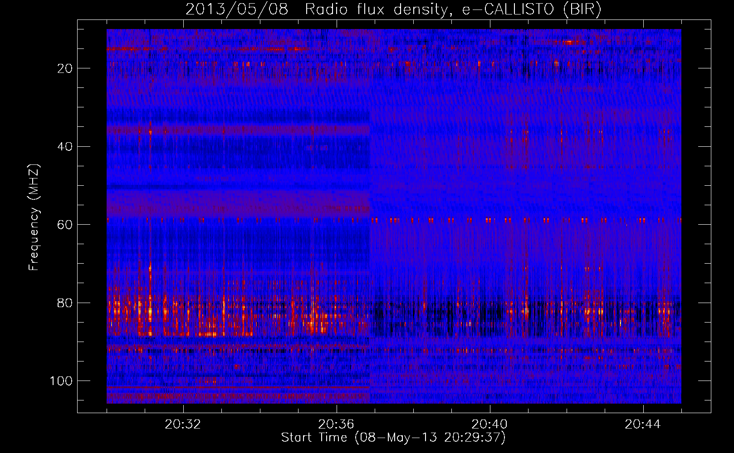Select the 60 MHz frequency tick label
This screenshot has width=734, height=453.
click(x=65, y=225)
